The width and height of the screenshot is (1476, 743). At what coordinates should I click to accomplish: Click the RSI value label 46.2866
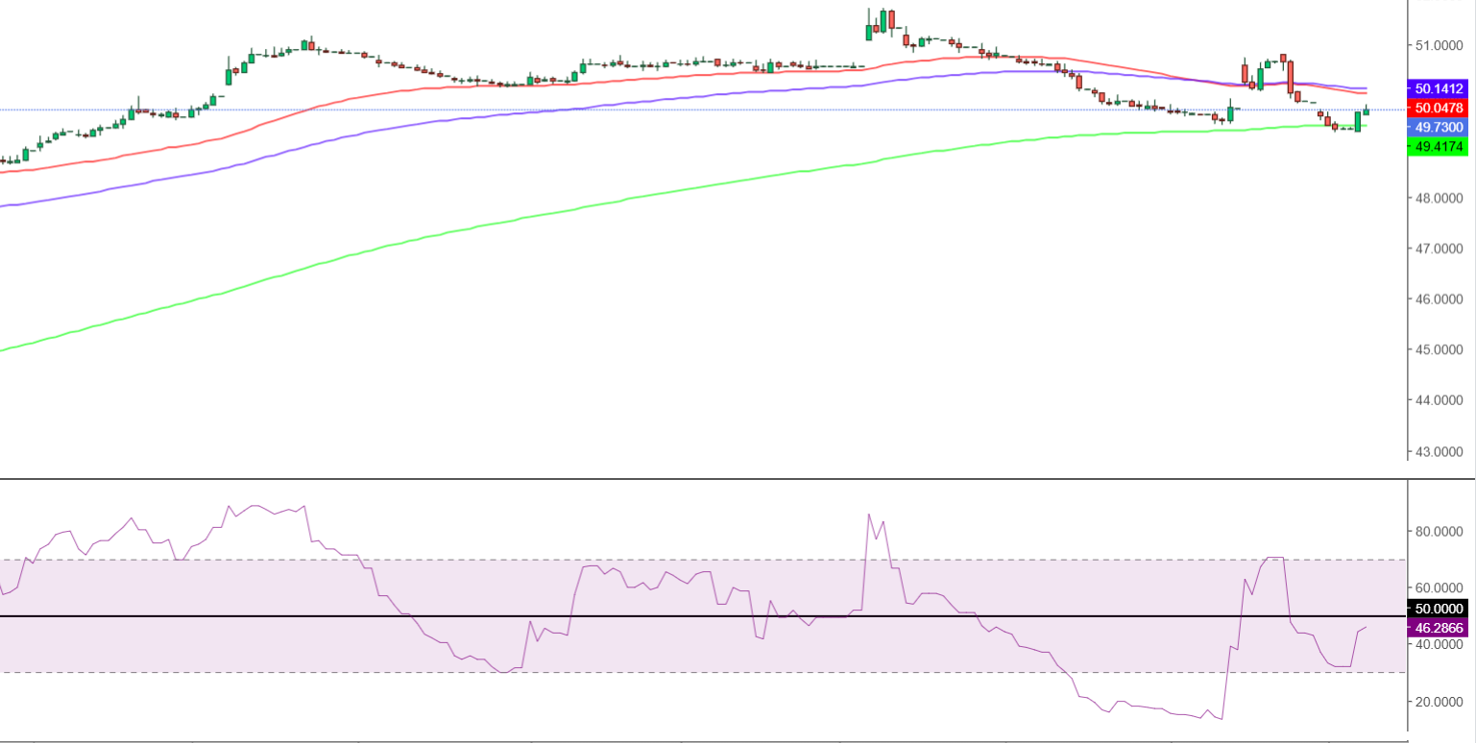point(1438,627)
